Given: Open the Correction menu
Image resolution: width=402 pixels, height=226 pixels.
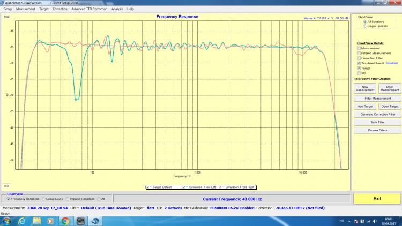Looking at the screenshot, I should [59, 9].
